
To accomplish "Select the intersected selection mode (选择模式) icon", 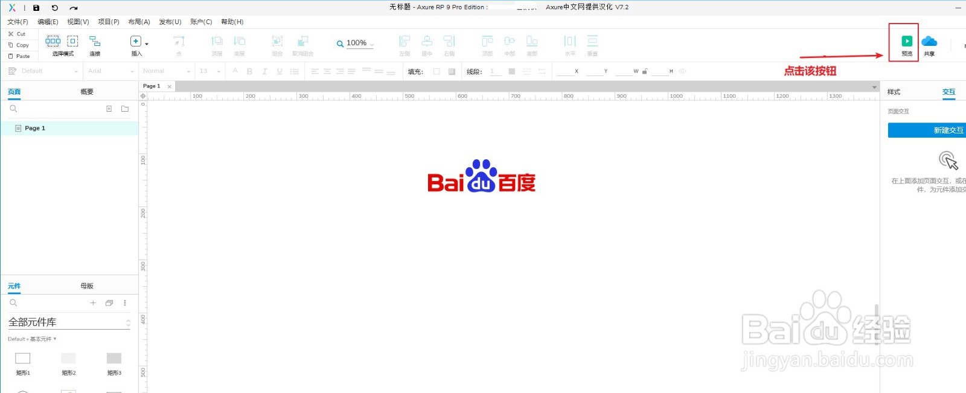I will tap(53, 41).
